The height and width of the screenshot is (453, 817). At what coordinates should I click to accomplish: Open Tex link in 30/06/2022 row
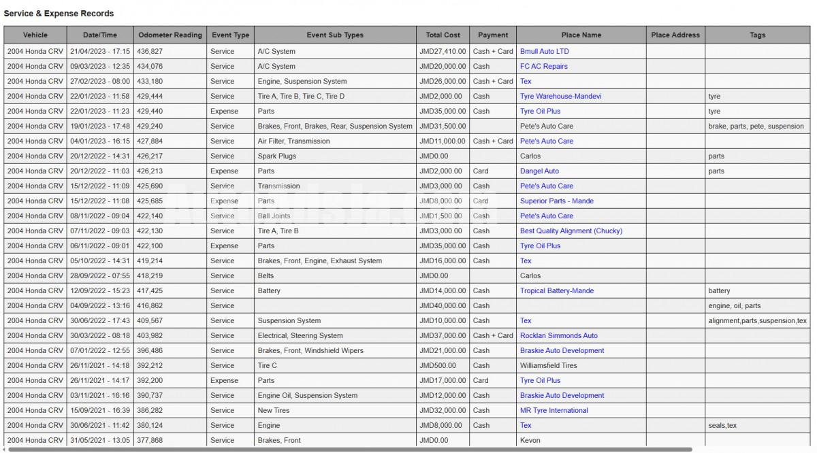point(526,320)
